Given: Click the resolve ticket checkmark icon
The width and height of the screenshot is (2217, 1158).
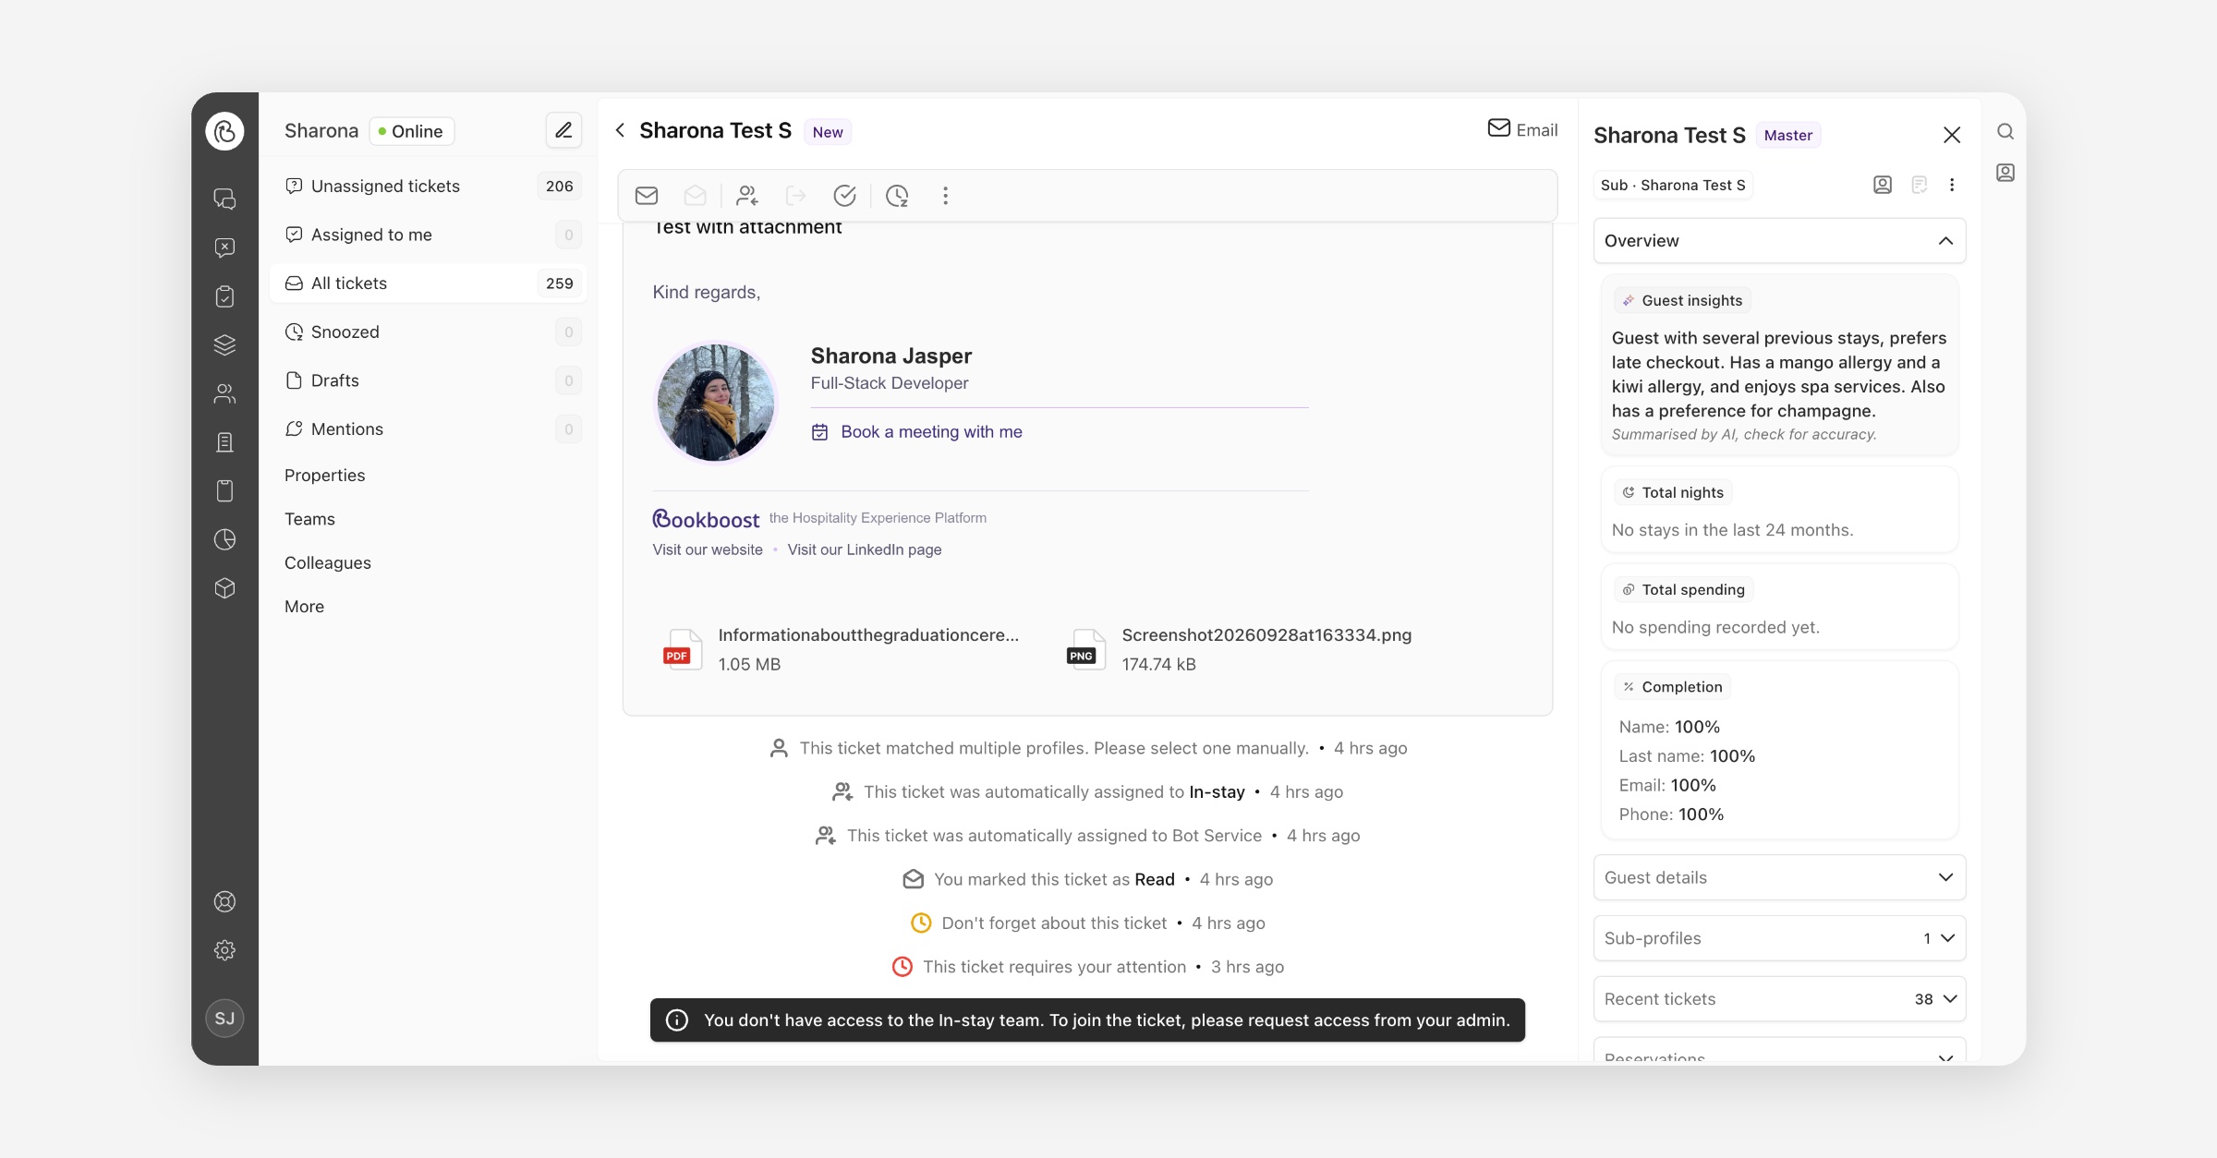Looking at the screenshot, I should 844,195.
